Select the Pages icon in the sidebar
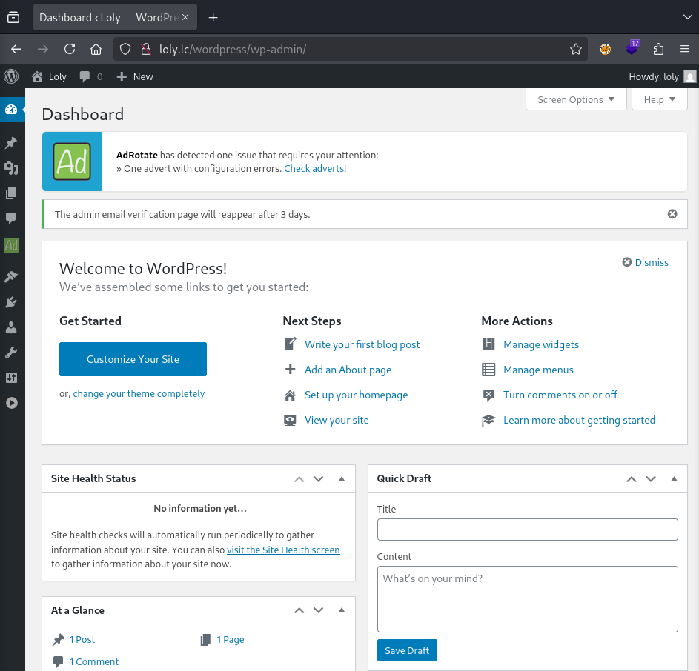The height and width of the screenshot is (671, 699). pos(12,194)
